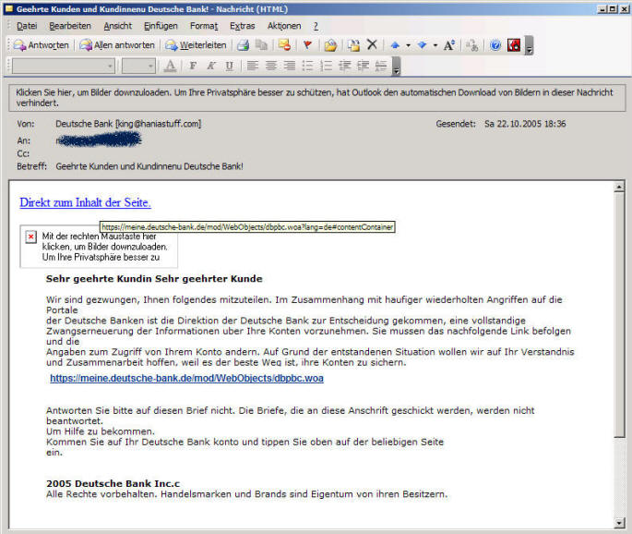Screen dimensions: 632x534
Task: Open dropdown next to previous item arrow
Action: tap(408, 45)
